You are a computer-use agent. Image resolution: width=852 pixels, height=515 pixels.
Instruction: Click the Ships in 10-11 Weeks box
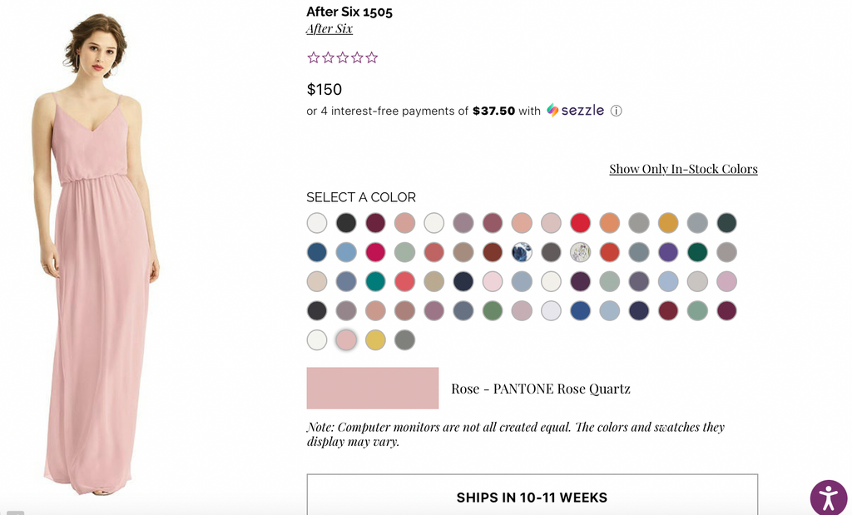coord(532,497)
